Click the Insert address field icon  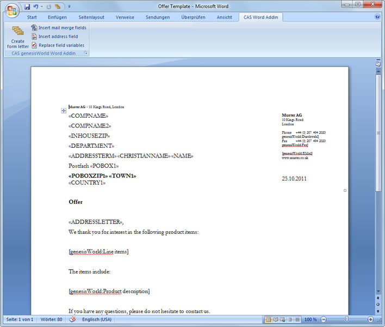pyautogui.click(x=34, y=37)
